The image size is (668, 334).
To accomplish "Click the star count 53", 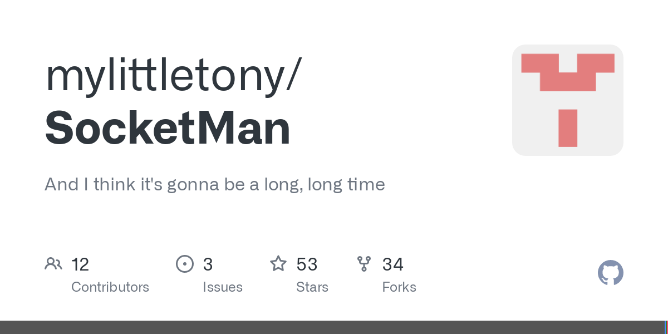I will tap(307, 264).
